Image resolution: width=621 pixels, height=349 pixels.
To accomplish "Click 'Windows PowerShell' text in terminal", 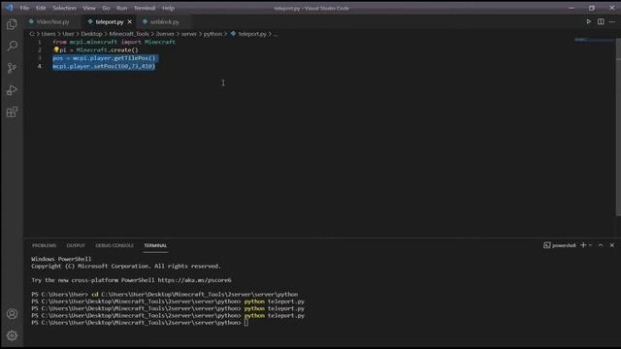I will 61,259.
